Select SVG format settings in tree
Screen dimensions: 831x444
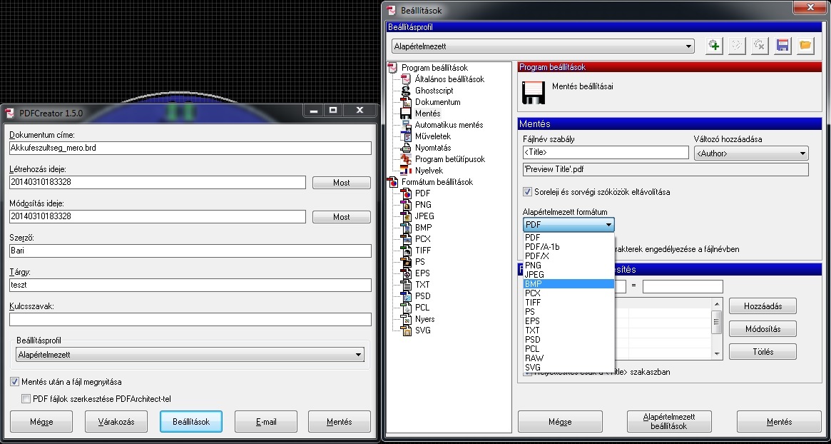click(423, 331)
